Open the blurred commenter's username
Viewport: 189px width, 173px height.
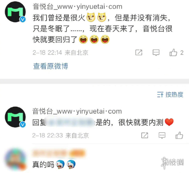pyautogui.click(x=59, y=153)
